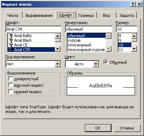144x136 pixels.
Task: Click the help question mark button
Action: tap(133, 4)
